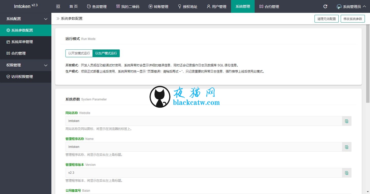Select 以生产模式运行 run mode
The width and height of the screenshot is (370, 194).
pos(106,53)
